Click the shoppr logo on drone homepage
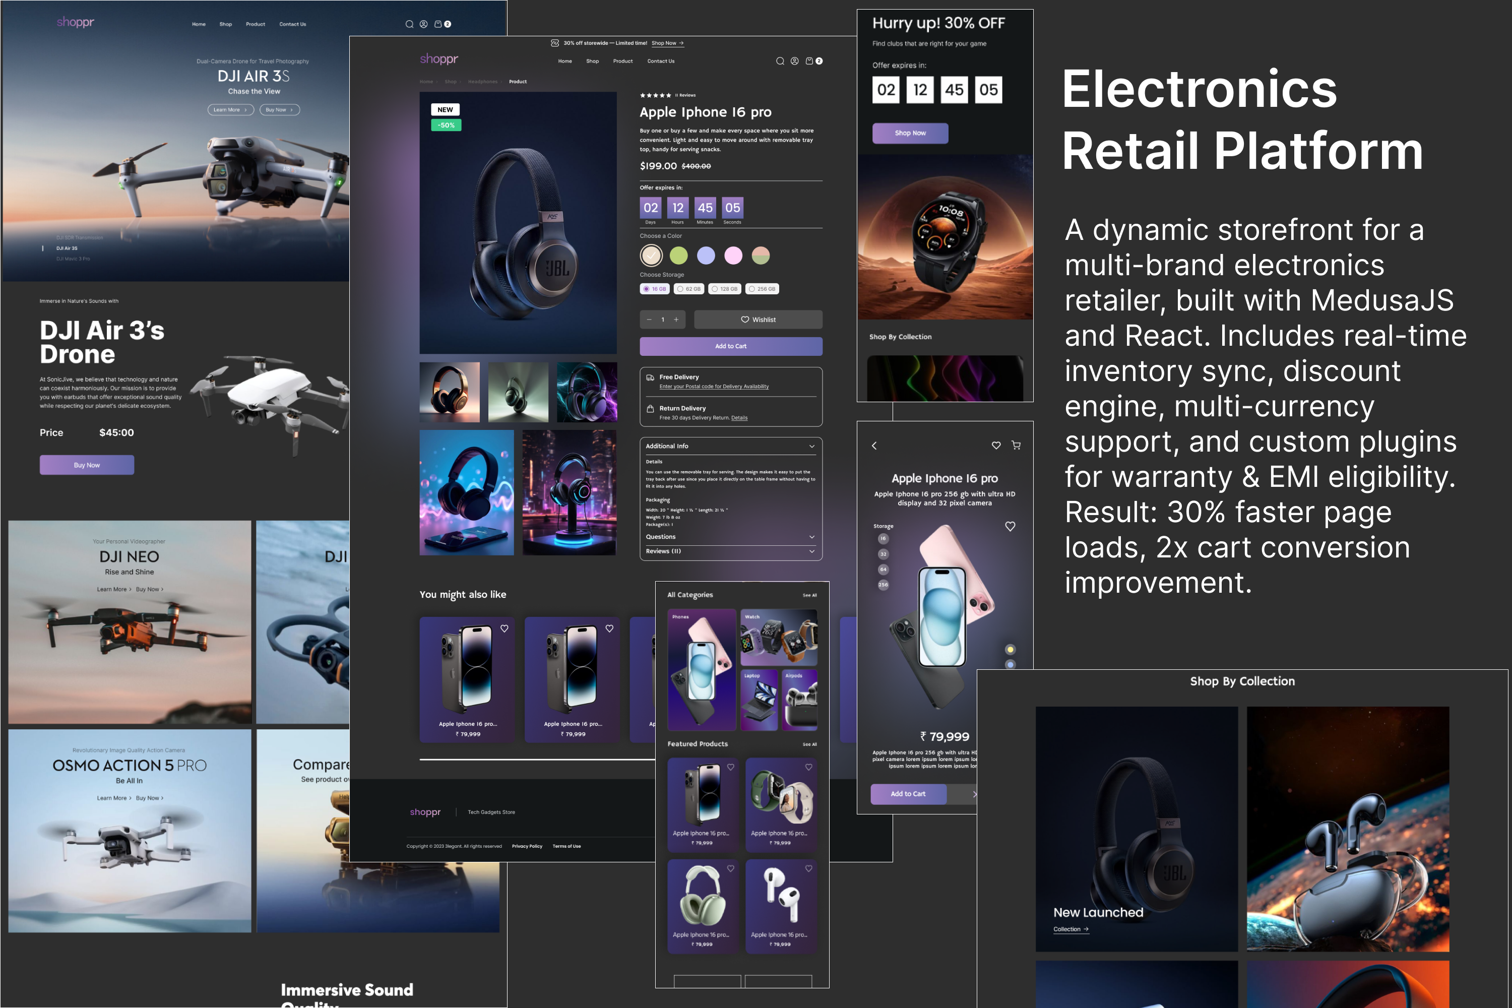1512x1008 pixels. pyautogui.click(x=75, y=22)
